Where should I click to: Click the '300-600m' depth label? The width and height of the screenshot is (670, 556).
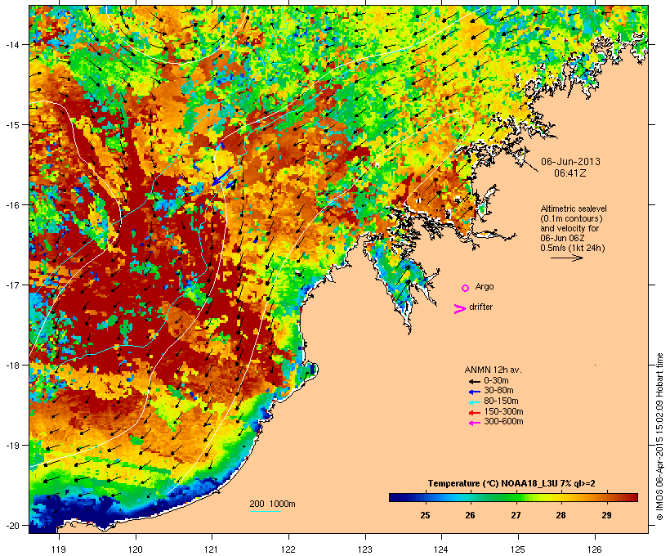tap(503, 422)
